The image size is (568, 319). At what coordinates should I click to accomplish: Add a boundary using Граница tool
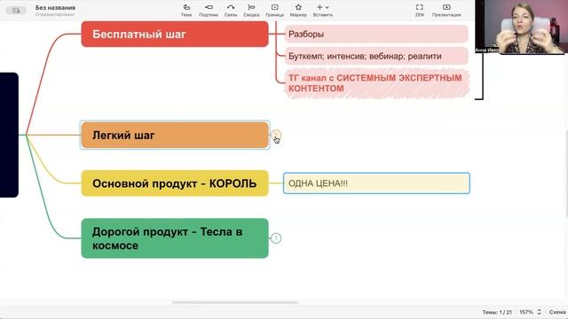point(274,11)
